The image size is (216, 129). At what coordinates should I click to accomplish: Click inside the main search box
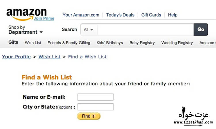pos(145,30)
